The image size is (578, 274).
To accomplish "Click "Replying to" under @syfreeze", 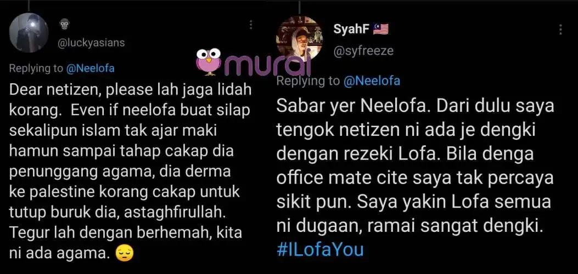I will click(308, 81).
